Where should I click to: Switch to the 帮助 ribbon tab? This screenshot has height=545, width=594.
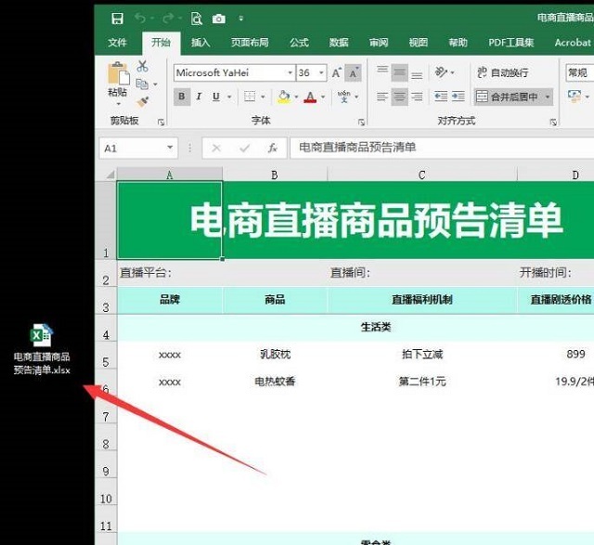coord(458,42)
